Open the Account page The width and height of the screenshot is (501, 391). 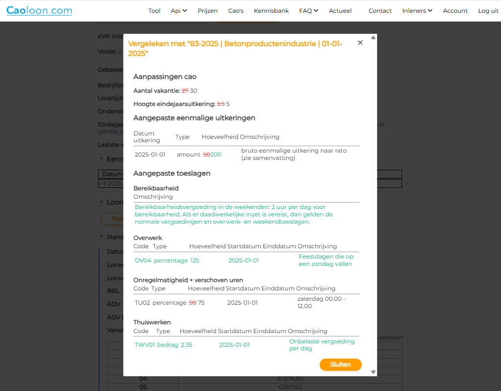click(455, 11)
